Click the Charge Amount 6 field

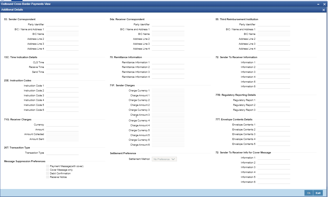[x=168, y=145]
